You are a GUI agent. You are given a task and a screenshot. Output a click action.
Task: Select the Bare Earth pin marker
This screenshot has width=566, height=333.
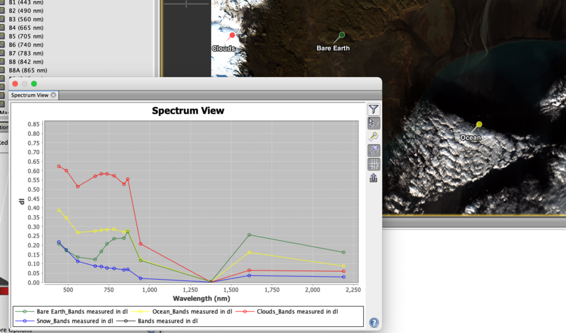coord(341,34)
